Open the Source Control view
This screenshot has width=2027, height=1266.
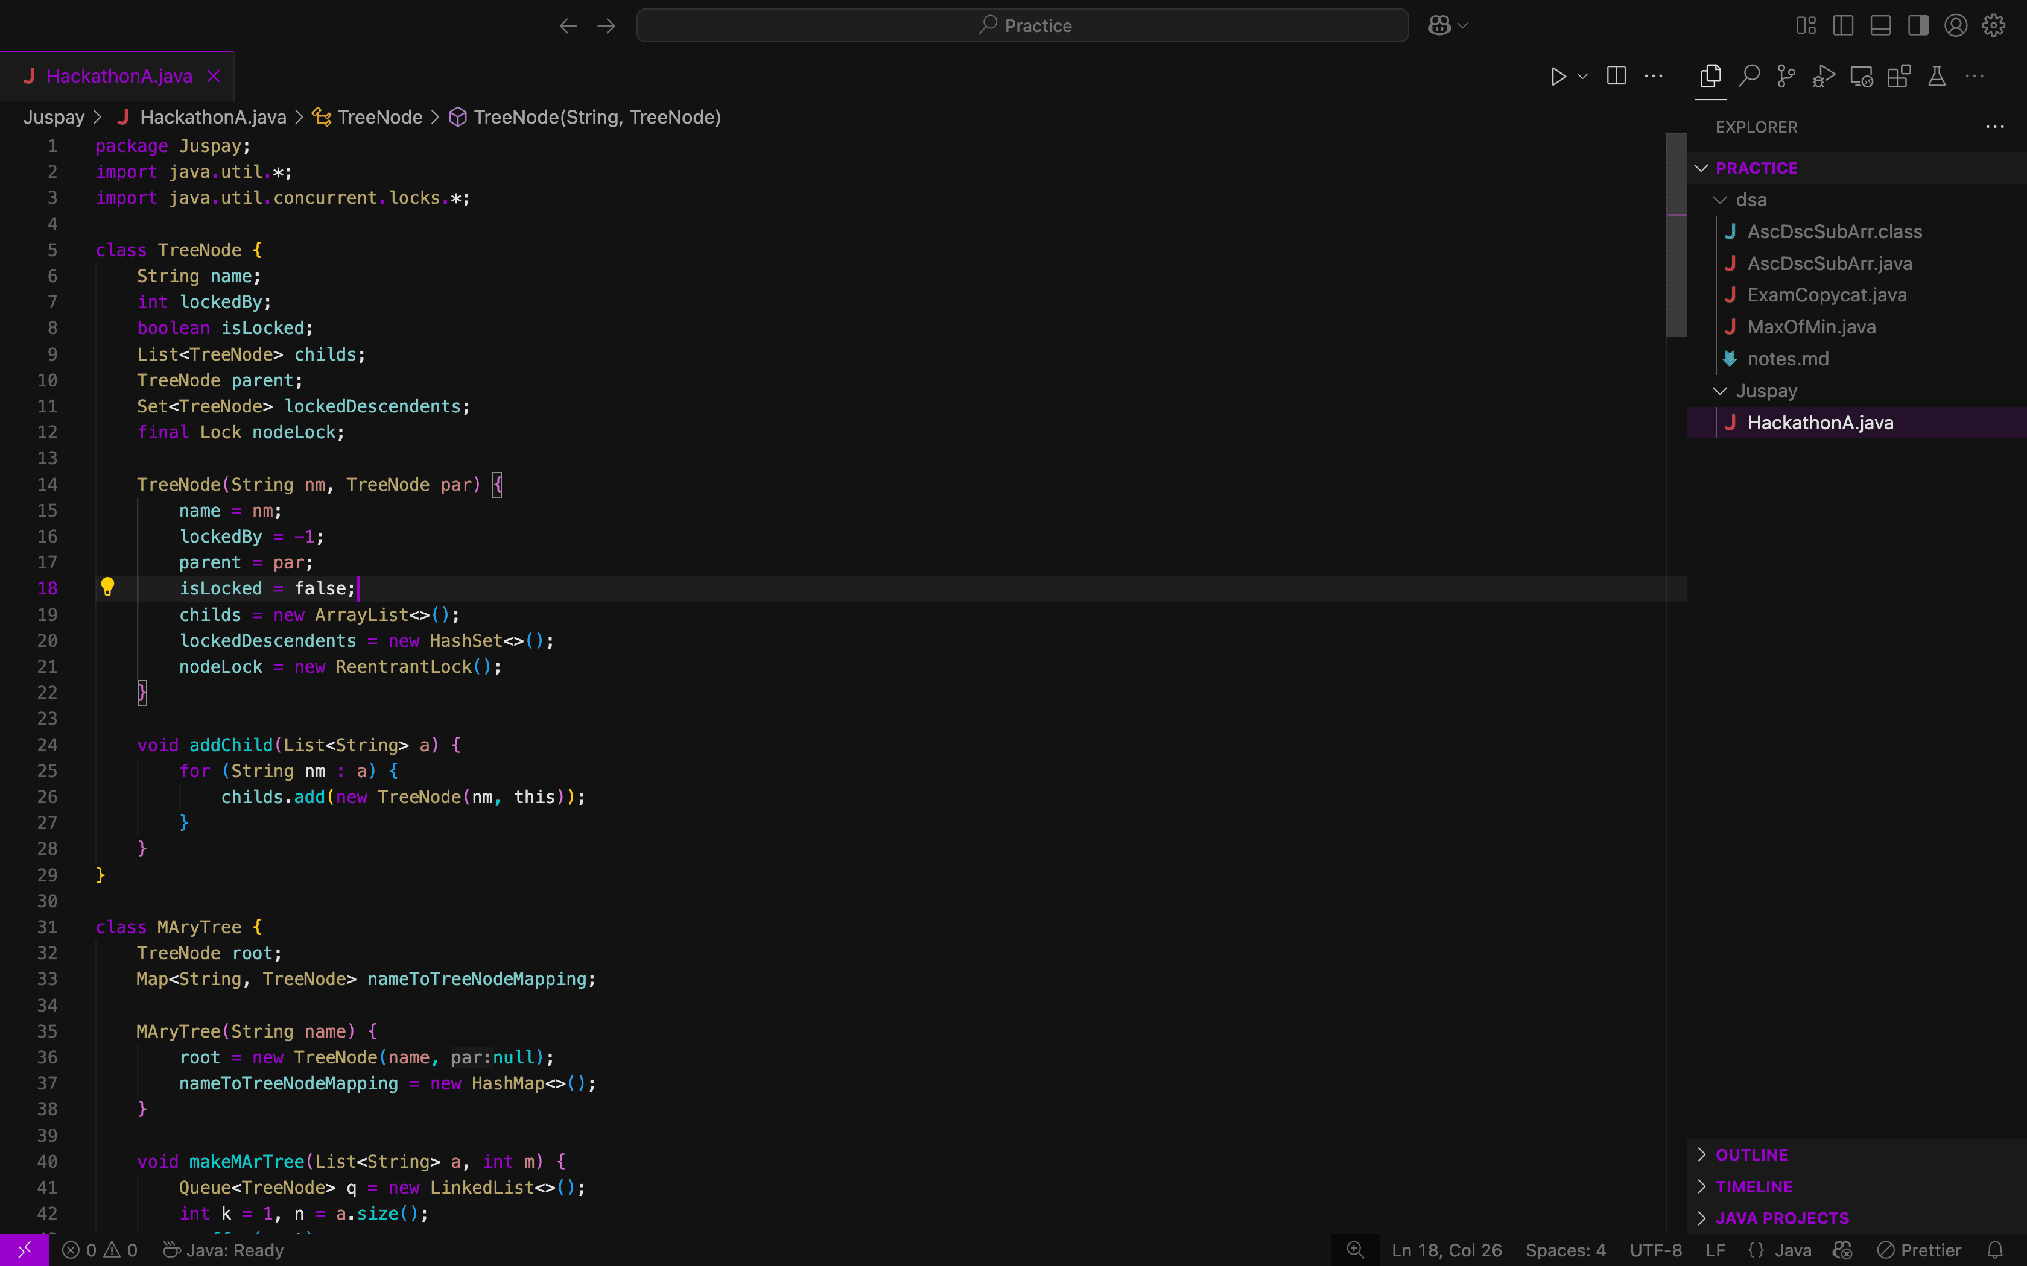(1785, 75)
